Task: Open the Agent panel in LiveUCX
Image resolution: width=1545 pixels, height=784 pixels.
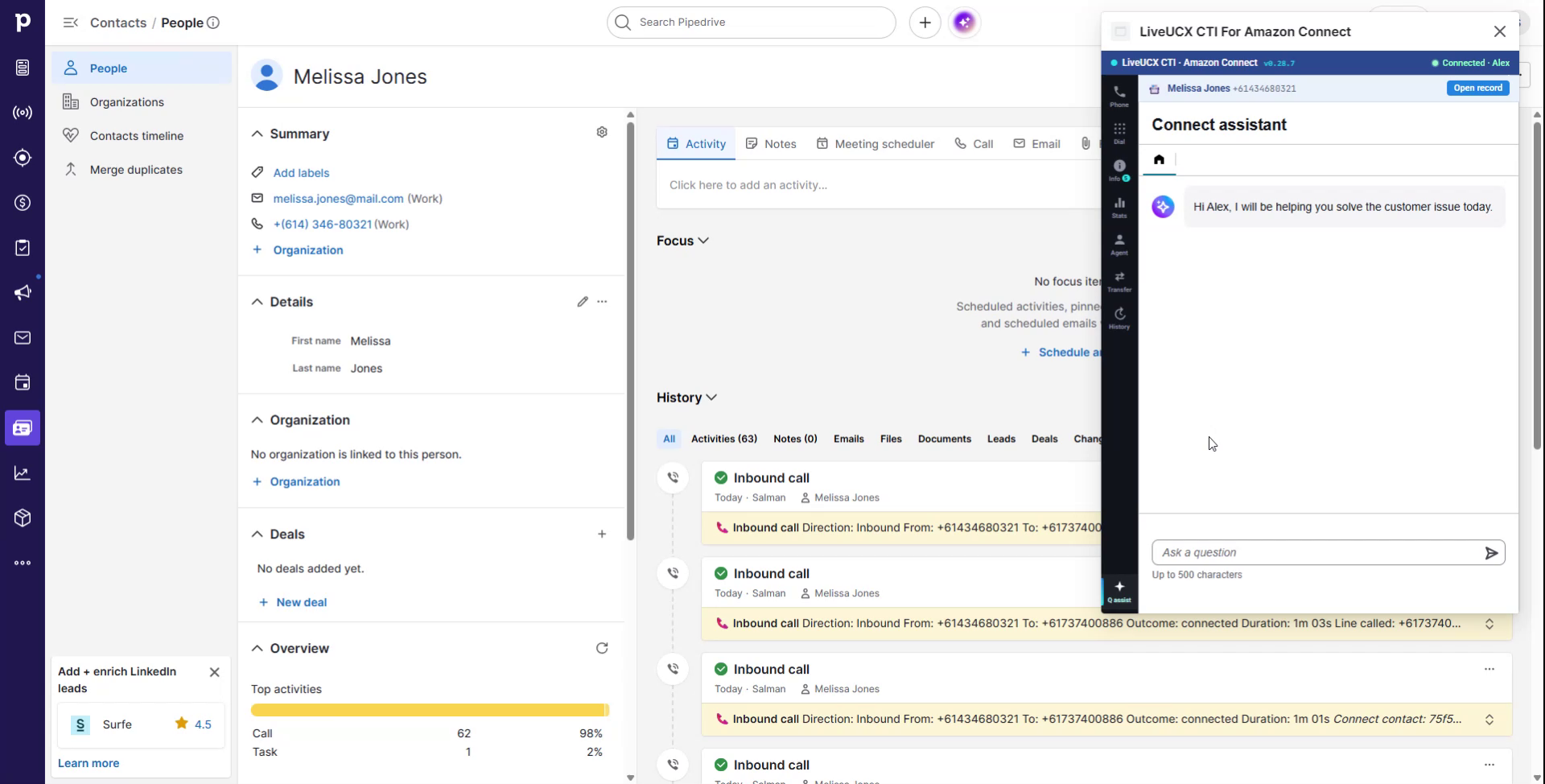Action: (1119, 244)
